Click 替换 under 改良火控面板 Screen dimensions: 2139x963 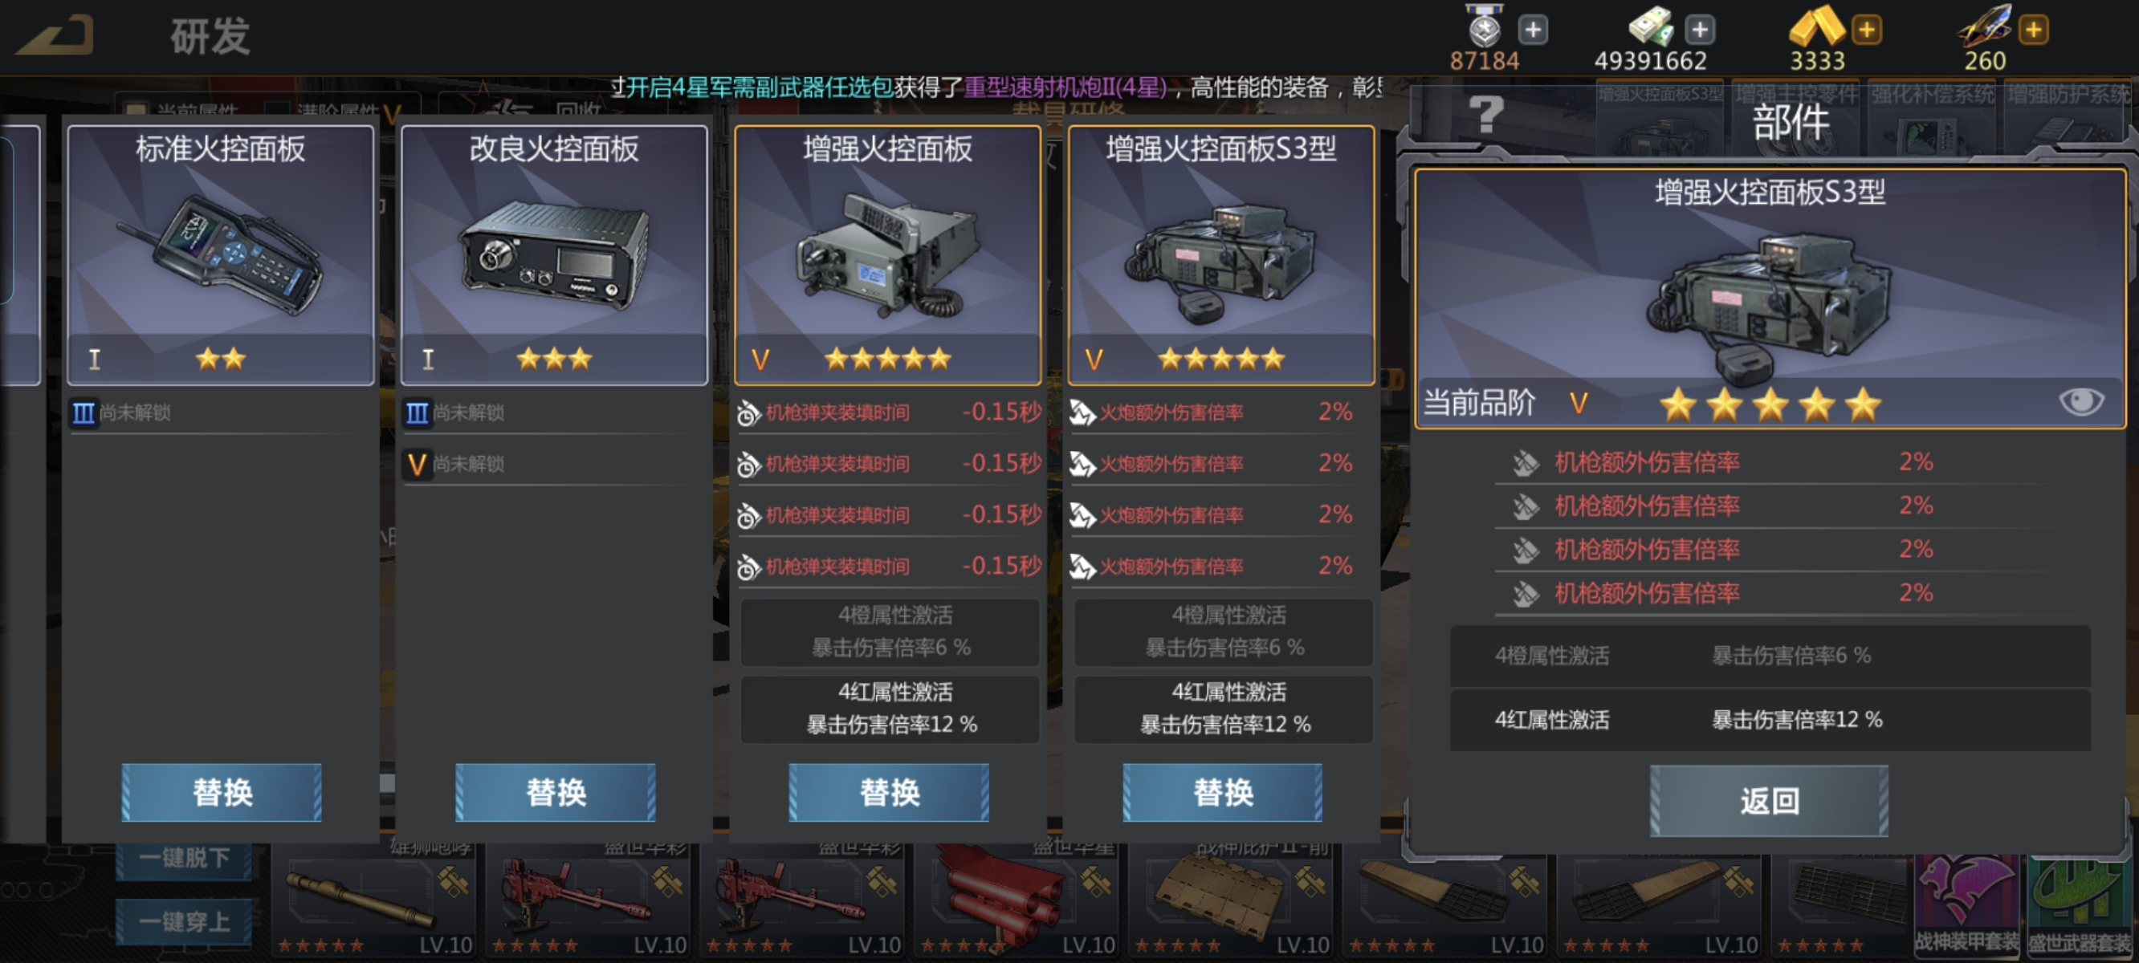(x=556, y=792)
